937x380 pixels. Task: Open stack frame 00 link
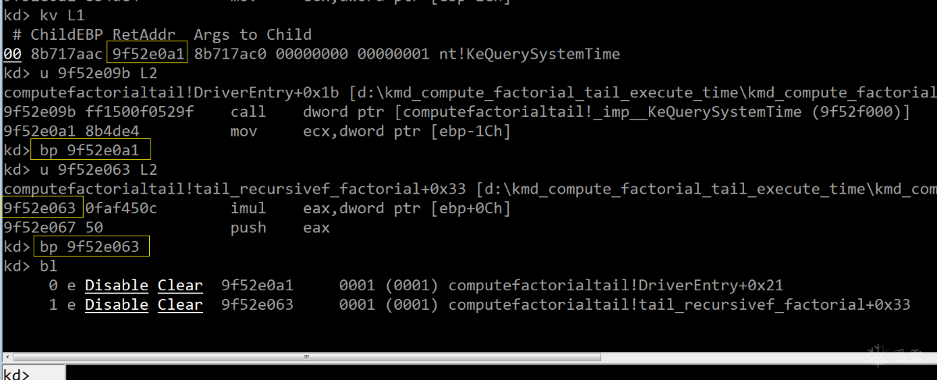point(12,54)
